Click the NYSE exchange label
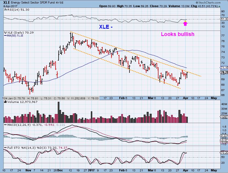Screen dimensions: 228x173 point(60,3)
